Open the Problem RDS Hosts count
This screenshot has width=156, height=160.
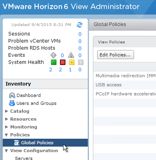[80, 48]
